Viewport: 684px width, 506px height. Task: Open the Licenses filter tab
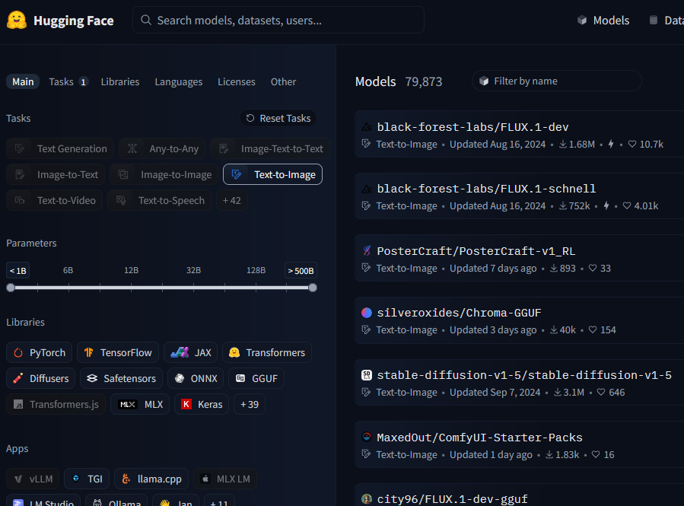tap(237, 81)
